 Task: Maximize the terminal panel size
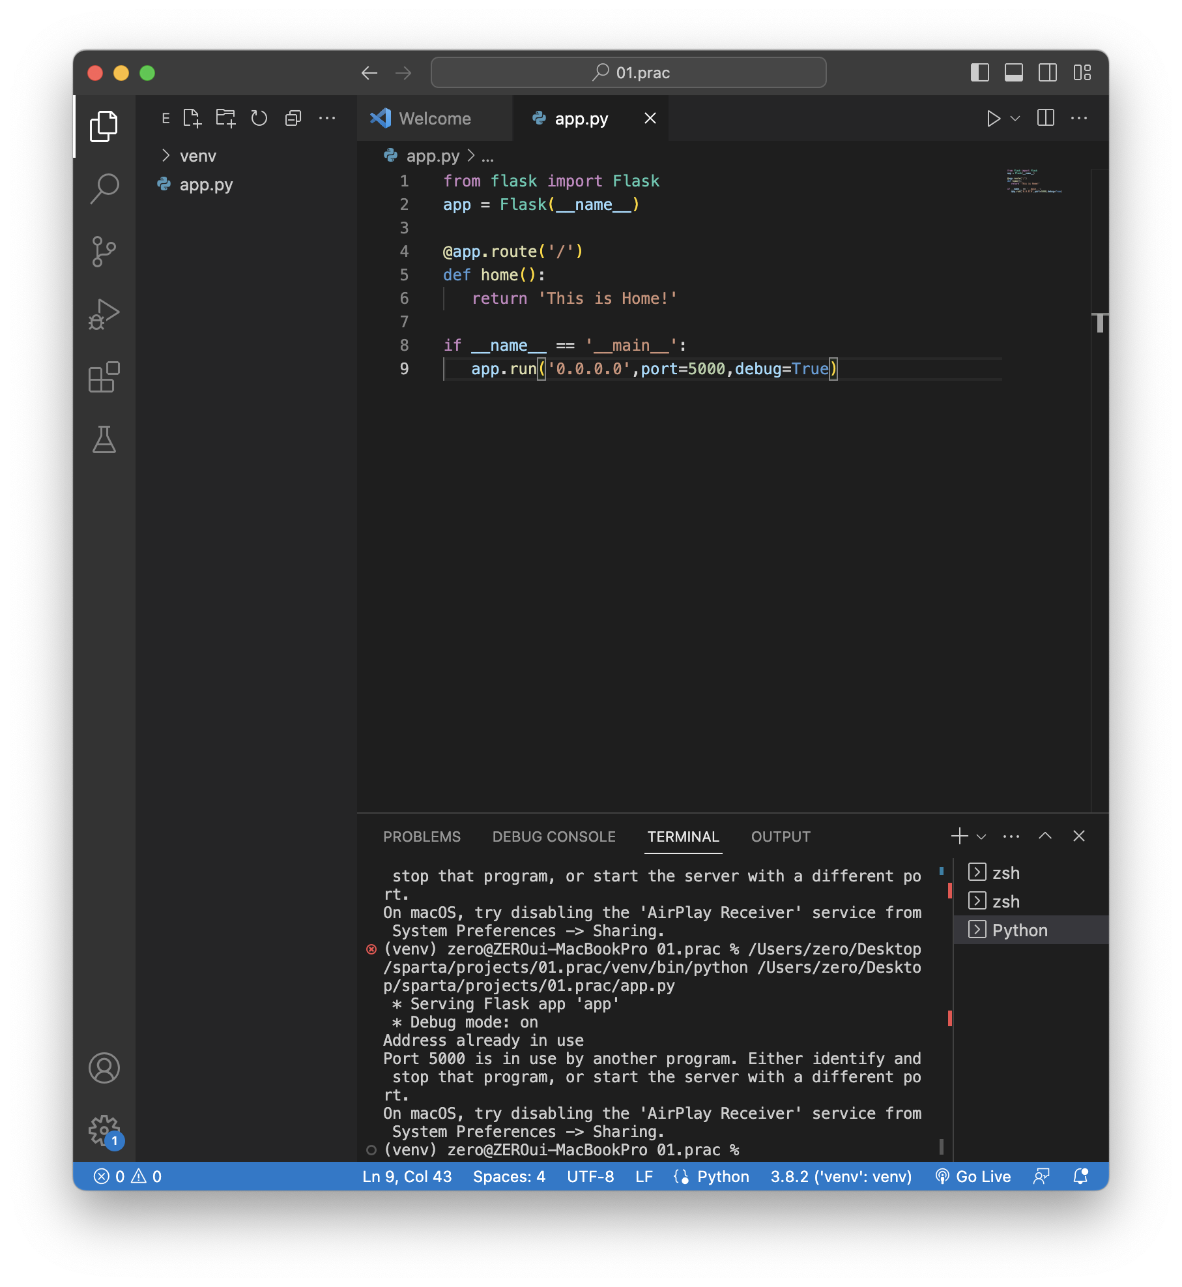pos(1045,836)
